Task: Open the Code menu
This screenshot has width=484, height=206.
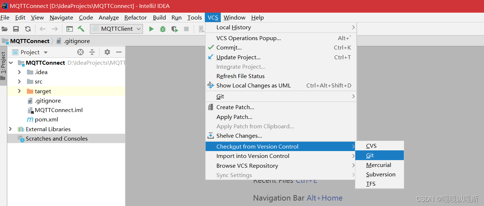Action: pos(86,17)
